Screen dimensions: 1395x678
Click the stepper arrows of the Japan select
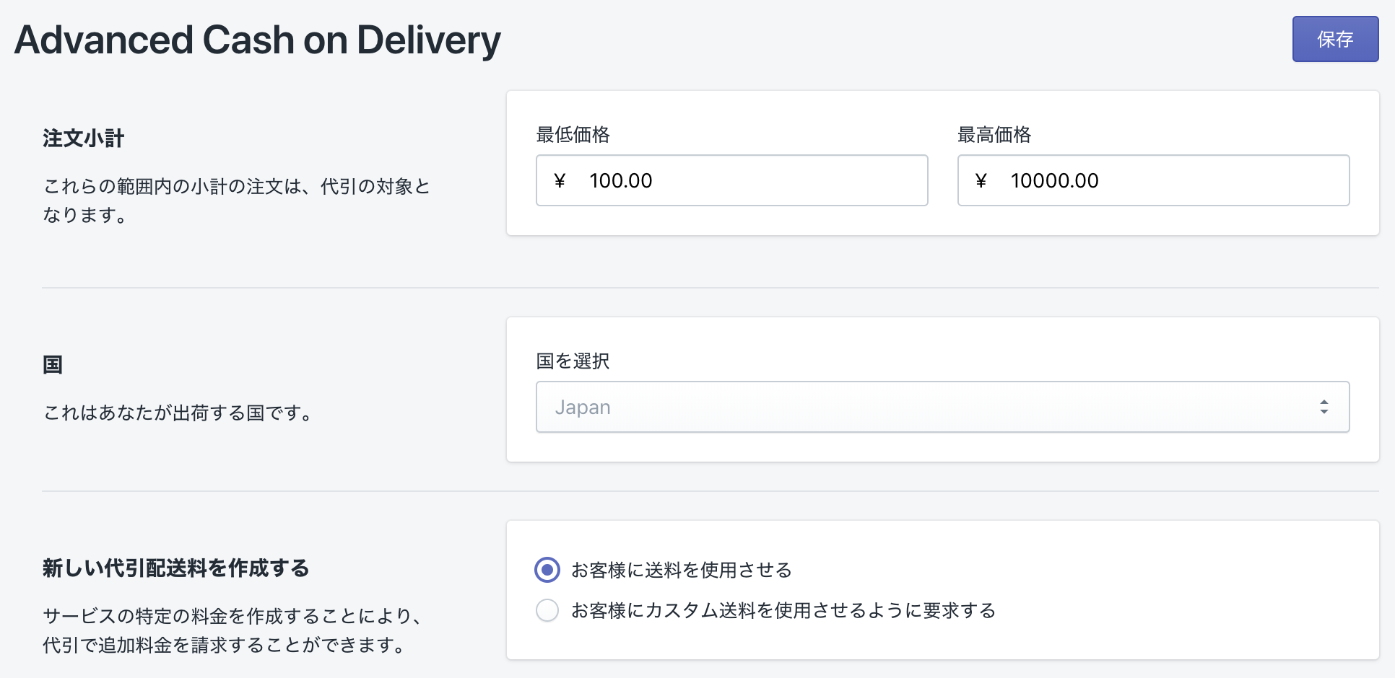[1324, 407]
